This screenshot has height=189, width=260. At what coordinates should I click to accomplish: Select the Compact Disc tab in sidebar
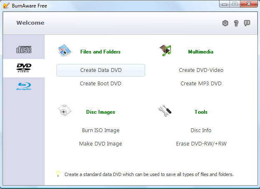pos(24,49)
